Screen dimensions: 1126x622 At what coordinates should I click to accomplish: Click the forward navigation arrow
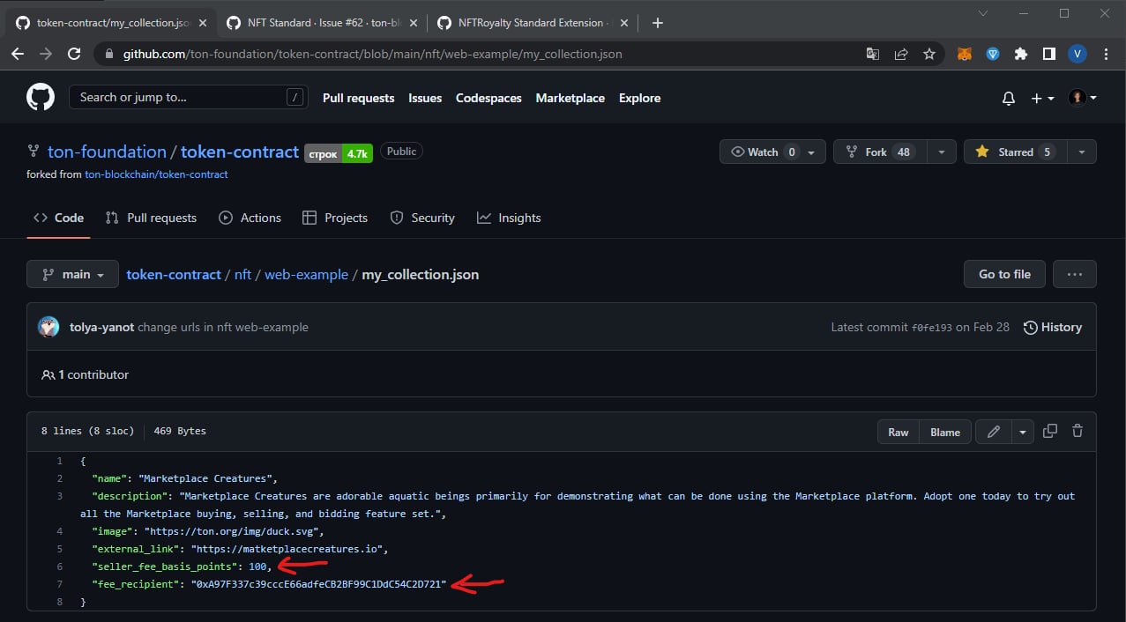[46, 54]
